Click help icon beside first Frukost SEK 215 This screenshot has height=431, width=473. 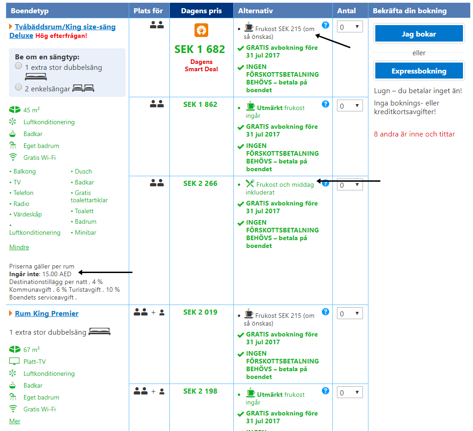325,25
